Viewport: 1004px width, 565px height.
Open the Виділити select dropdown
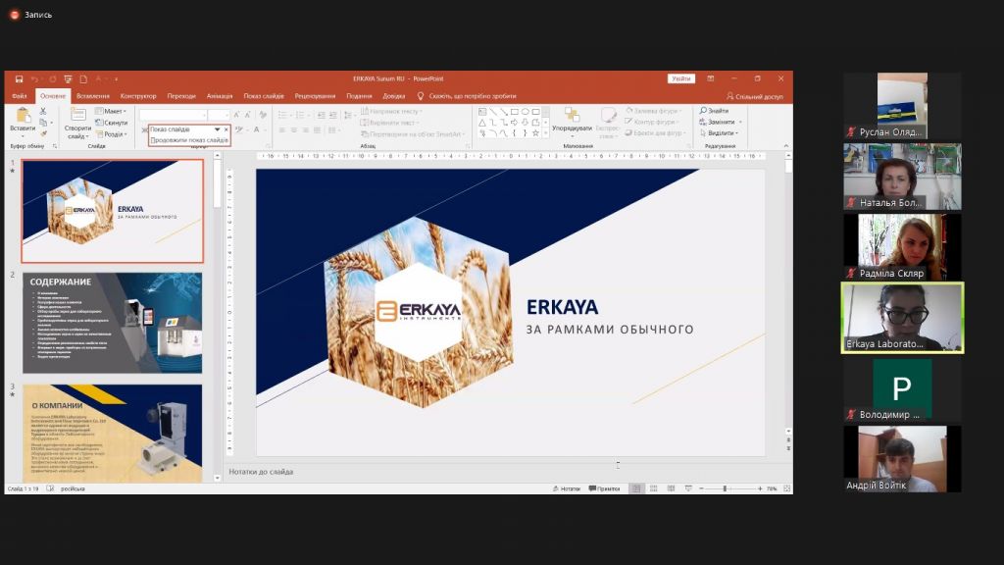coord(719,133)
